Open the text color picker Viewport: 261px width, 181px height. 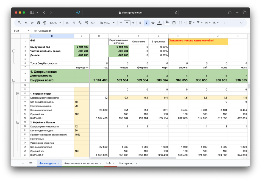[x=159, y=23]
